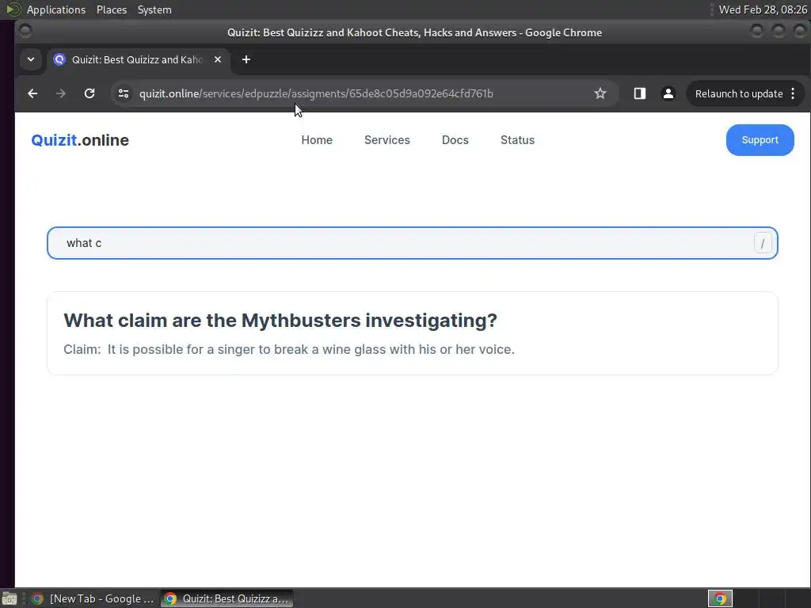Image resolution: width=811 pixels, height=608 pixels.
Task: Bookmark this page with the star icon
Action: (x=600, y=93)
